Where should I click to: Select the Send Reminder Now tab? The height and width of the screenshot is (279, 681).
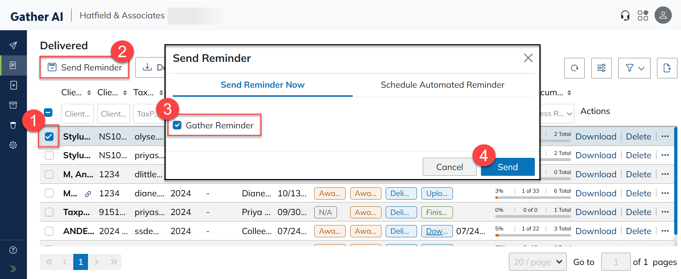tap(263, 85)
